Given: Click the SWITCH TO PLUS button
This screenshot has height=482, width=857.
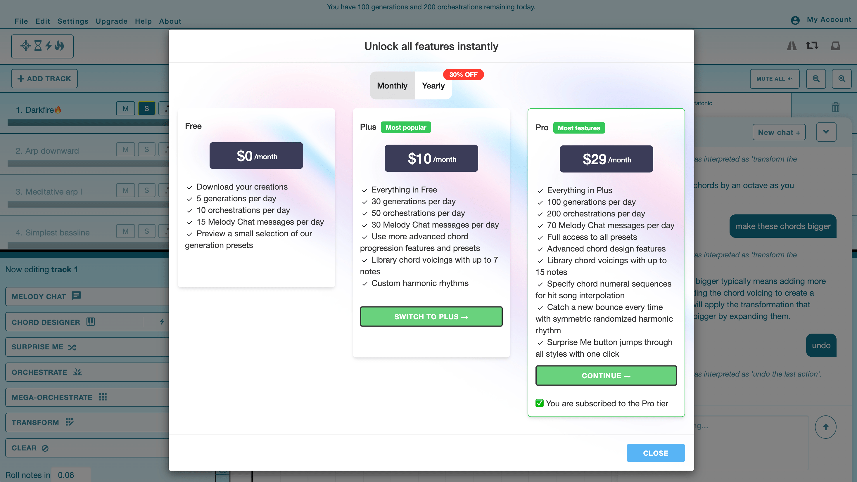Looking at the screenshot, I should 431,316.
